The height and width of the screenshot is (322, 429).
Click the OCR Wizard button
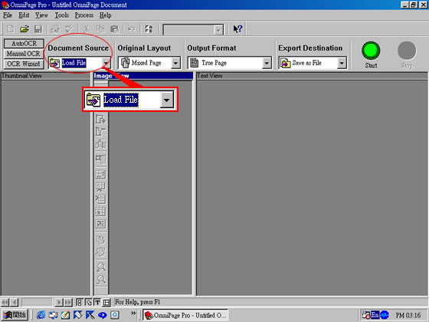[24, 64]
